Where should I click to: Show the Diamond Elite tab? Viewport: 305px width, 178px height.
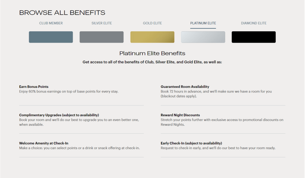pyautogui.click(x=254, y=23)
